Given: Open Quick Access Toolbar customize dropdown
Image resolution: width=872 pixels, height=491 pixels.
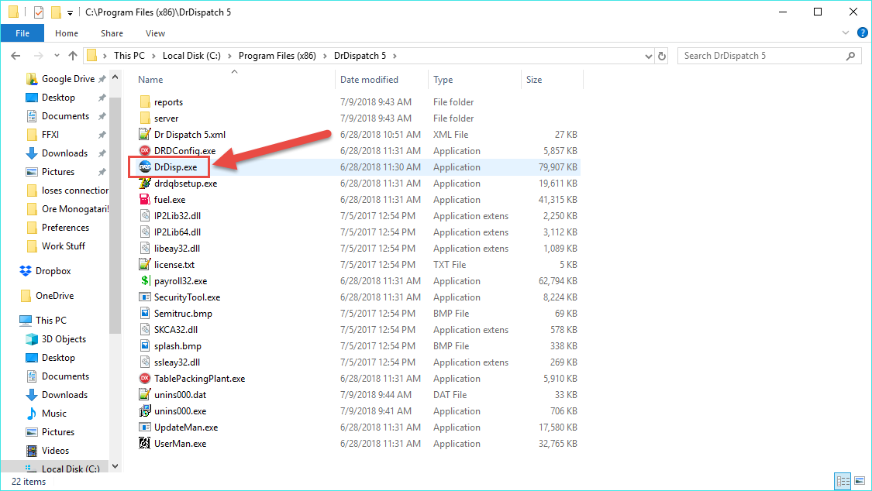Looking at the screenshot, I should point(70,12).
